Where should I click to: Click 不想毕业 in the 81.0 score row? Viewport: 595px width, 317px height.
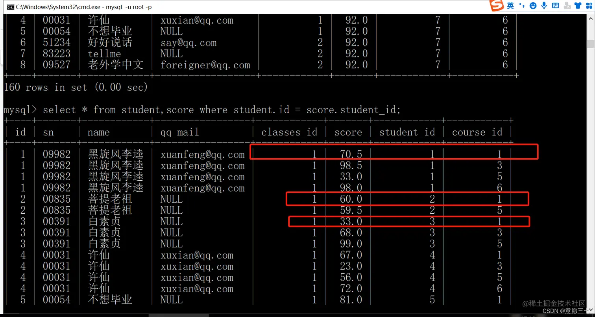click(110, 300)
